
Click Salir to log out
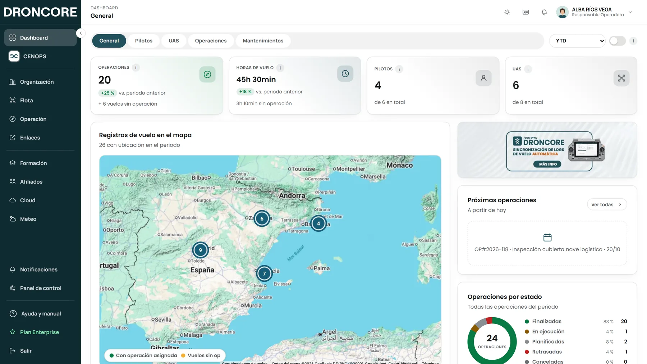(x=40, y=351)
